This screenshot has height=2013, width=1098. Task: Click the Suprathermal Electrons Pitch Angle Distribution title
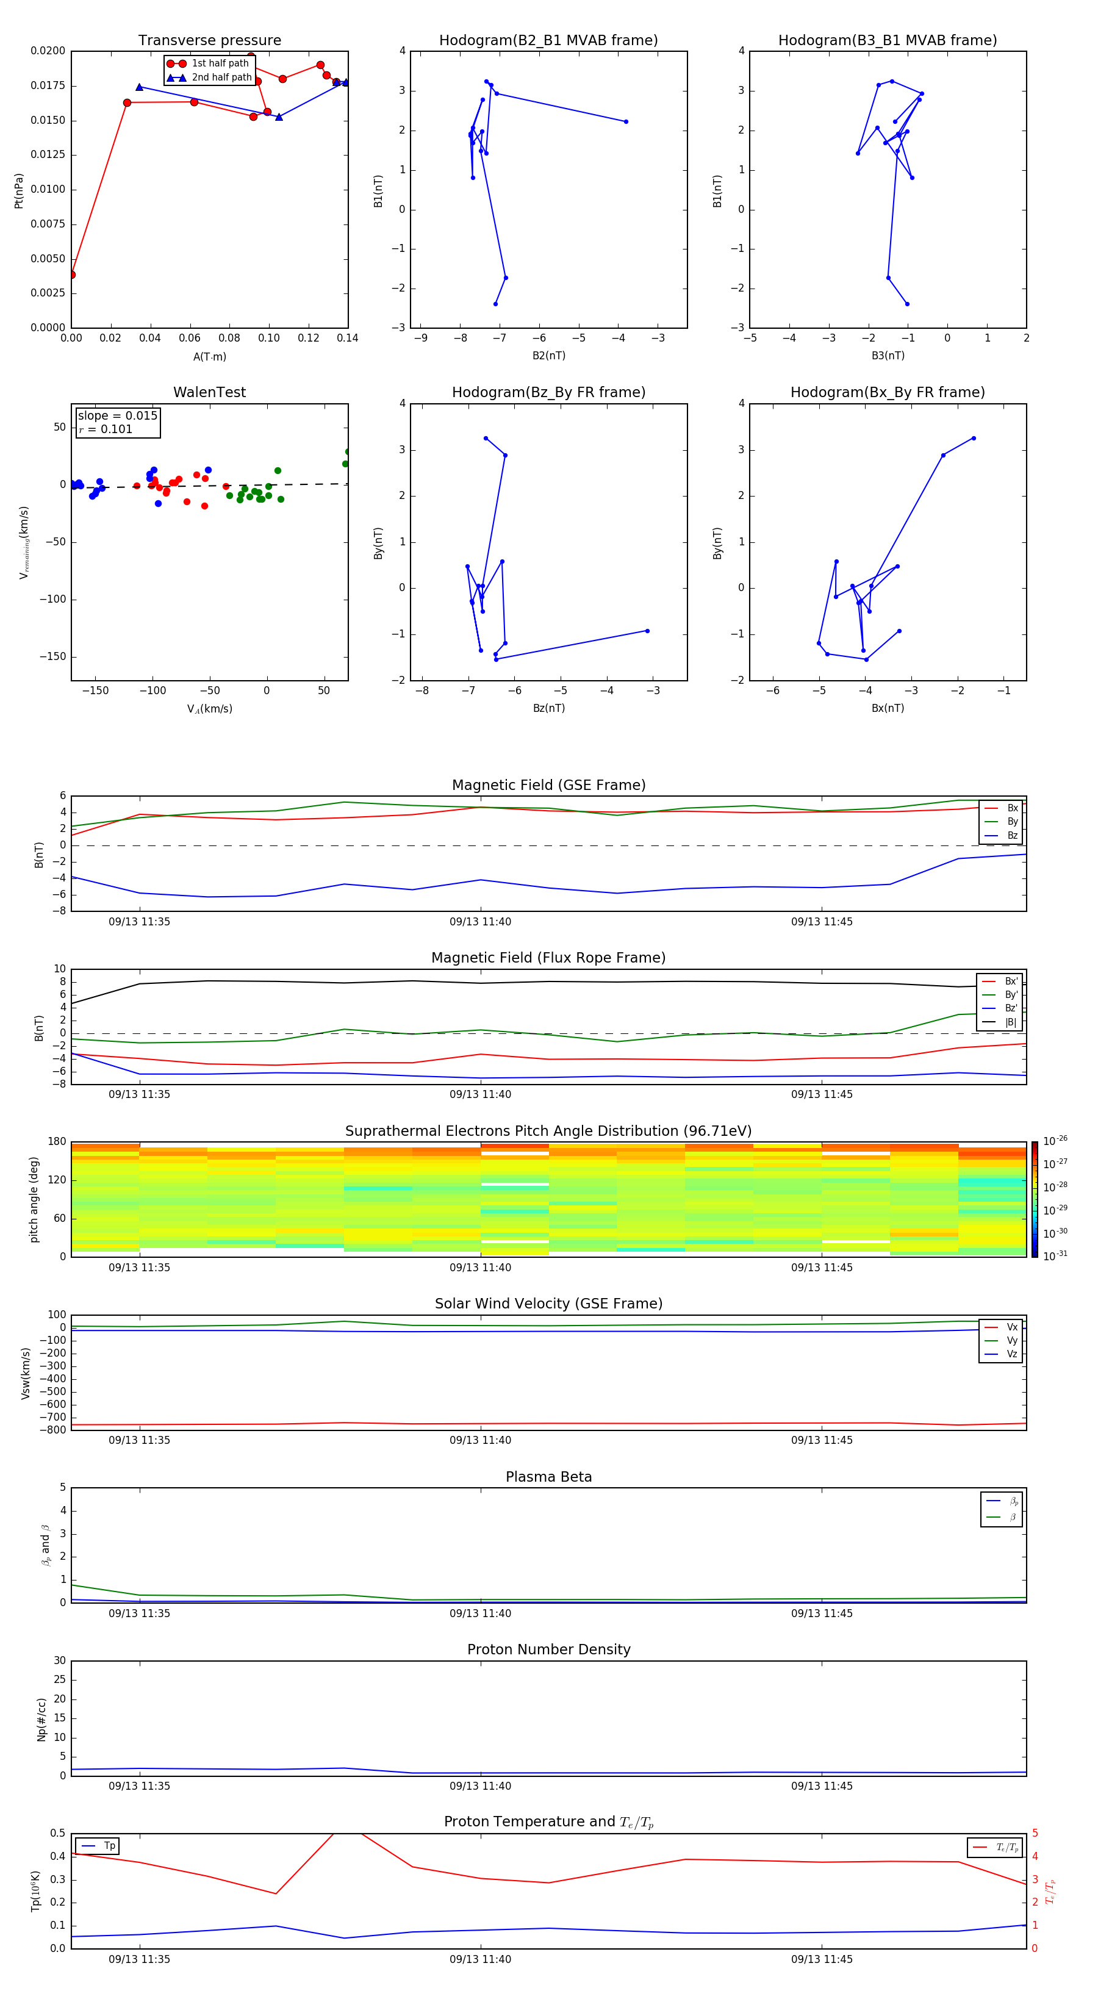pyautogui.click(x=548, y=1132)
